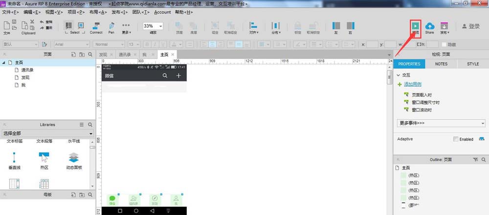
Task: Select the Pen tool
Action: click(111, 26)
